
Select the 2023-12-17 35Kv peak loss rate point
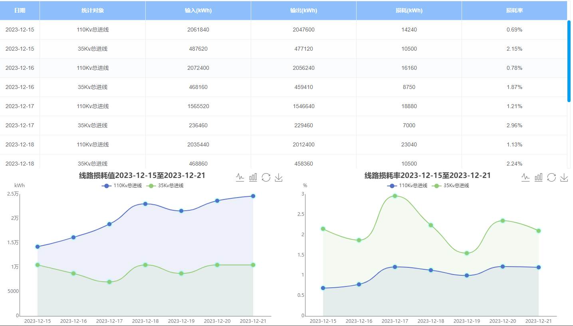coord(395,196)
